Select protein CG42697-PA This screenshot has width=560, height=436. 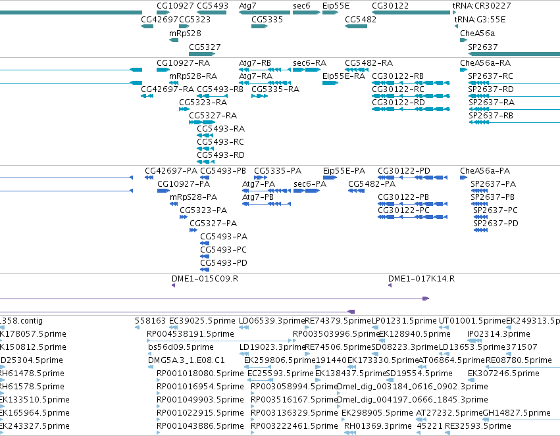(171, 171)
